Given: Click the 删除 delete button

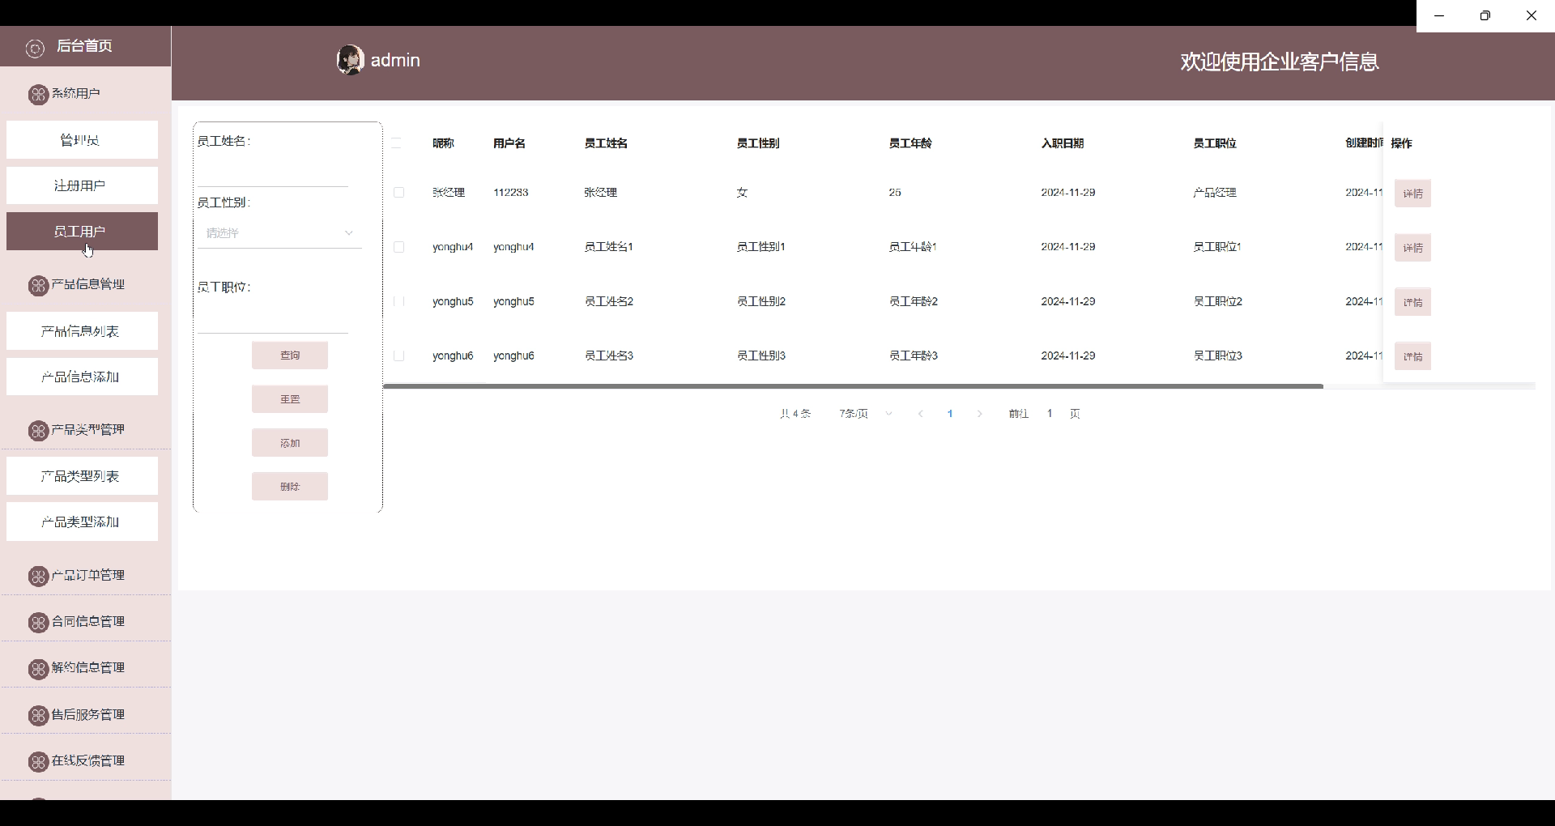Looking at the screenshot, I should pyautogui.click(x=290, y=487).
